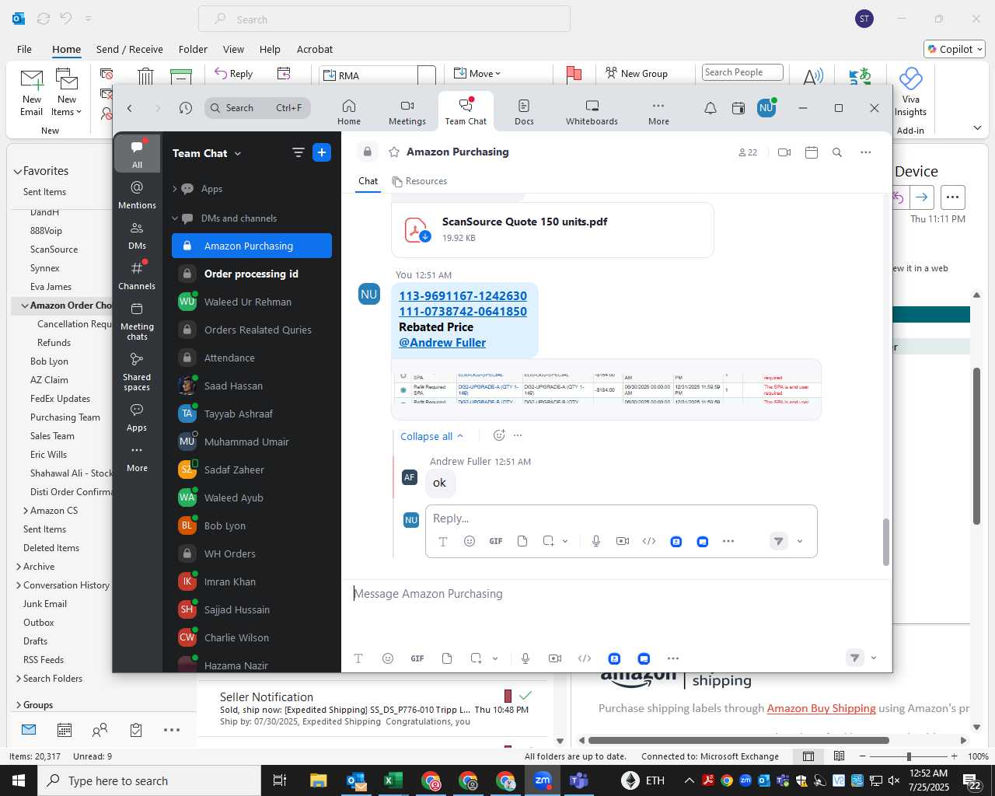Viewport: 995px width, 796px height.
Task: Open chat with Tayyab Ashraaf
Action: [252, 414]
